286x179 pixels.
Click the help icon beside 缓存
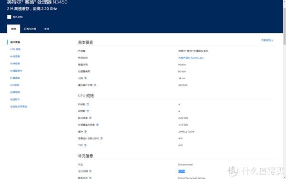pyautogui.click(x=85, y=132)
